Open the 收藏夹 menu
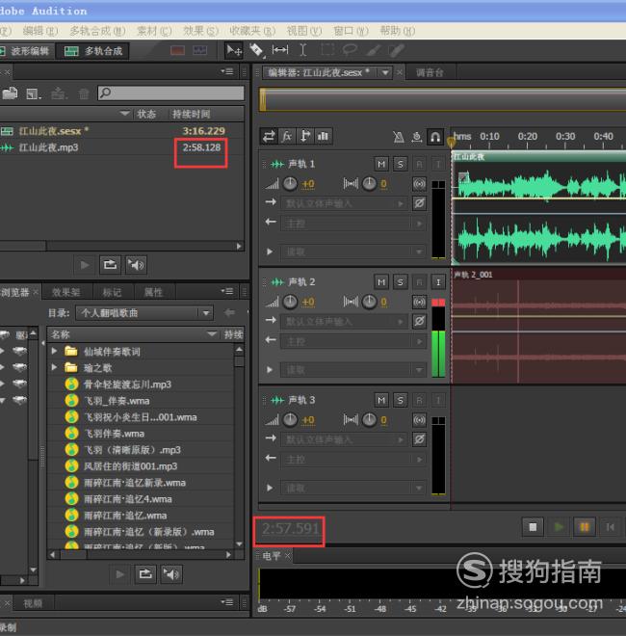The width and height of the screenshot is (626, 636). click(x=252, y=31)
